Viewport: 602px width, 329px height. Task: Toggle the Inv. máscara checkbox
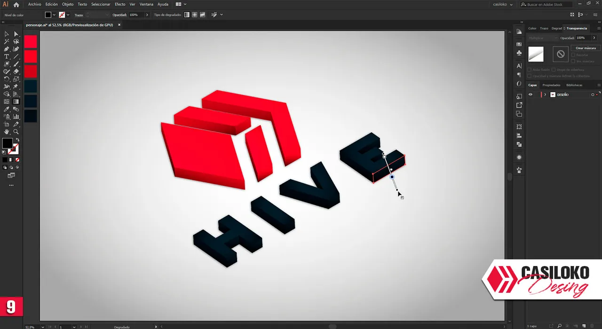(573, 61)
